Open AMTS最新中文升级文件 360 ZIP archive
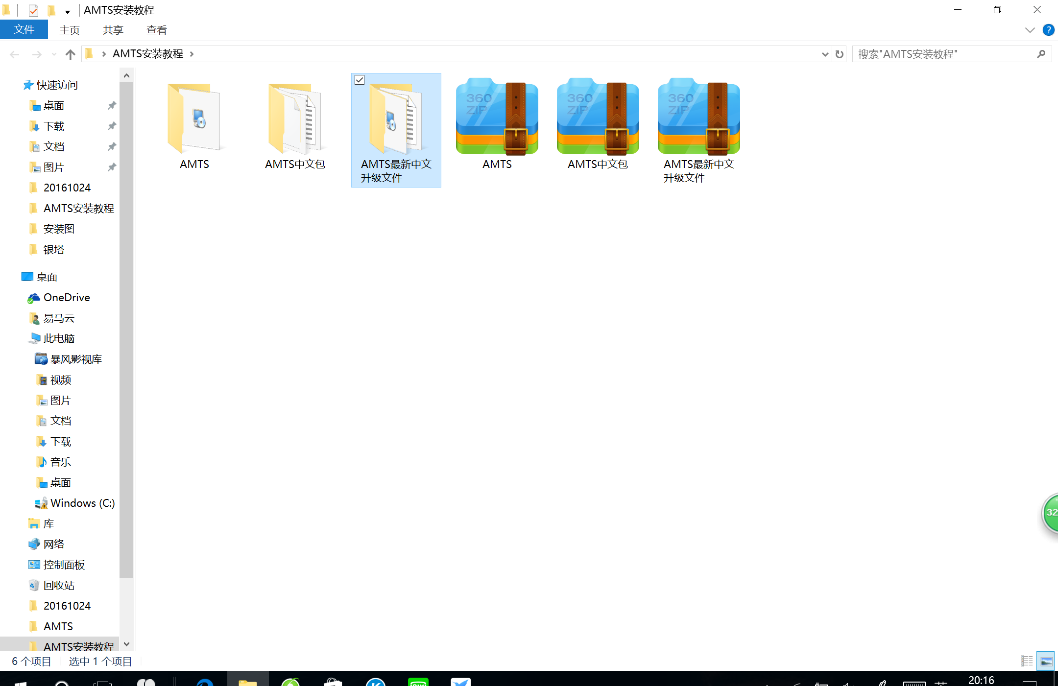Viewport: 1058px width, 686px height. point(699,117)
